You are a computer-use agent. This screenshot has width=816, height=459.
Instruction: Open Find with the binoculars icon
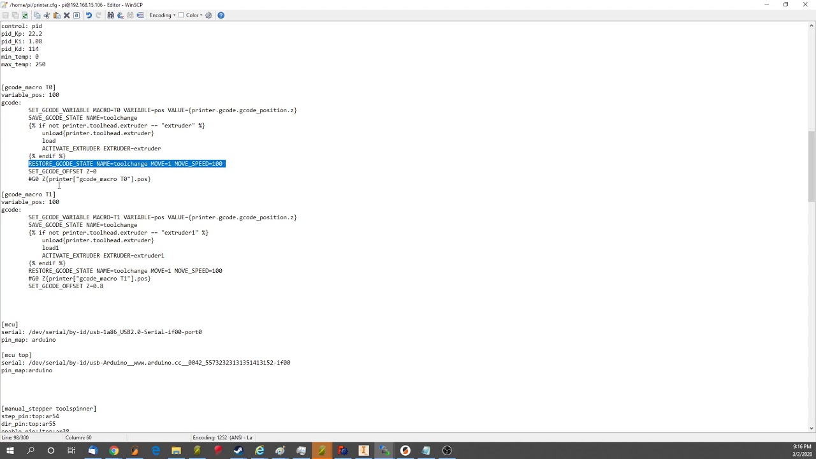click(110, 15)
